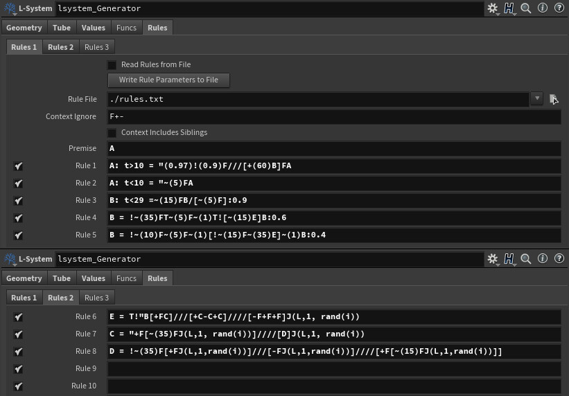Viewport: 569px width, 396px height.
Task: Switch to Values tab in lower panel
Action: coord(94,278)
